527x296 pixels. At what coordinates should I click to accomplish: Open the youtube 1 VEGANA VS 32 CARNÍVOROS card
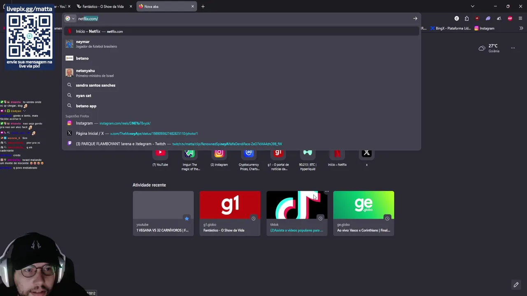pos(163,213)
